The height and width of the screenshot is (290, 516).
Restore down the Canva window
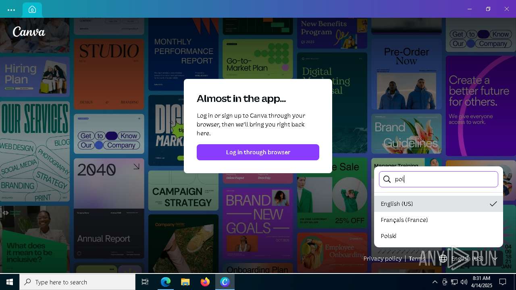point(488,9)
